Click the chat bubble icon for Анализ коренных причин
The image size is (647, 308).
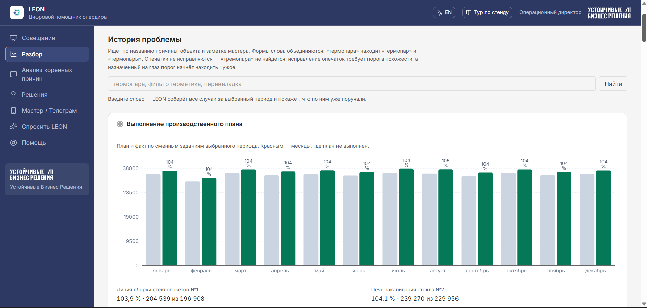click(x=13, y=74)
